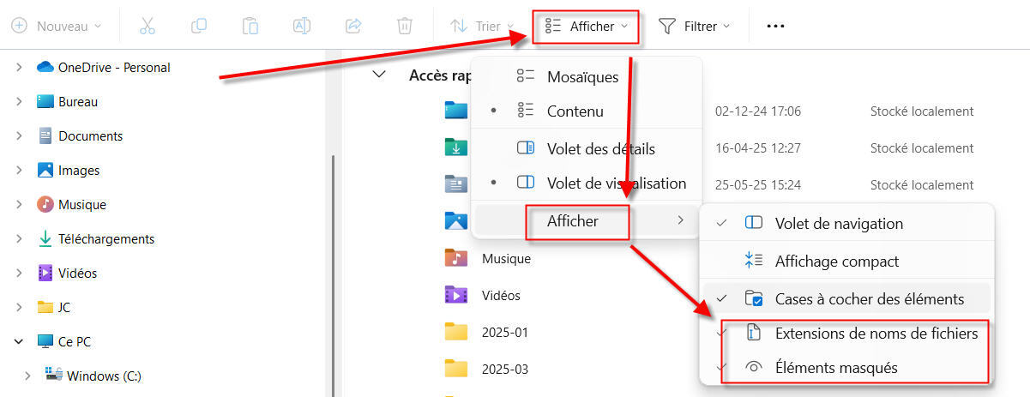Click the Cut scissors icon
1030x397 pixels.
(148, 26)
